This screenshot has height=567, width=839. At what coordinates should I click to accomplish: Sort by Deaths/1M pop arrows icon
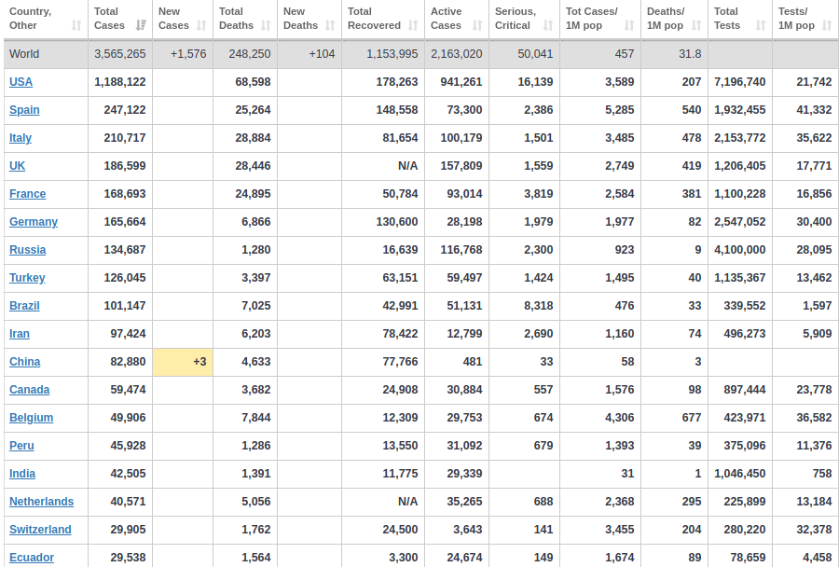(696, 25)
